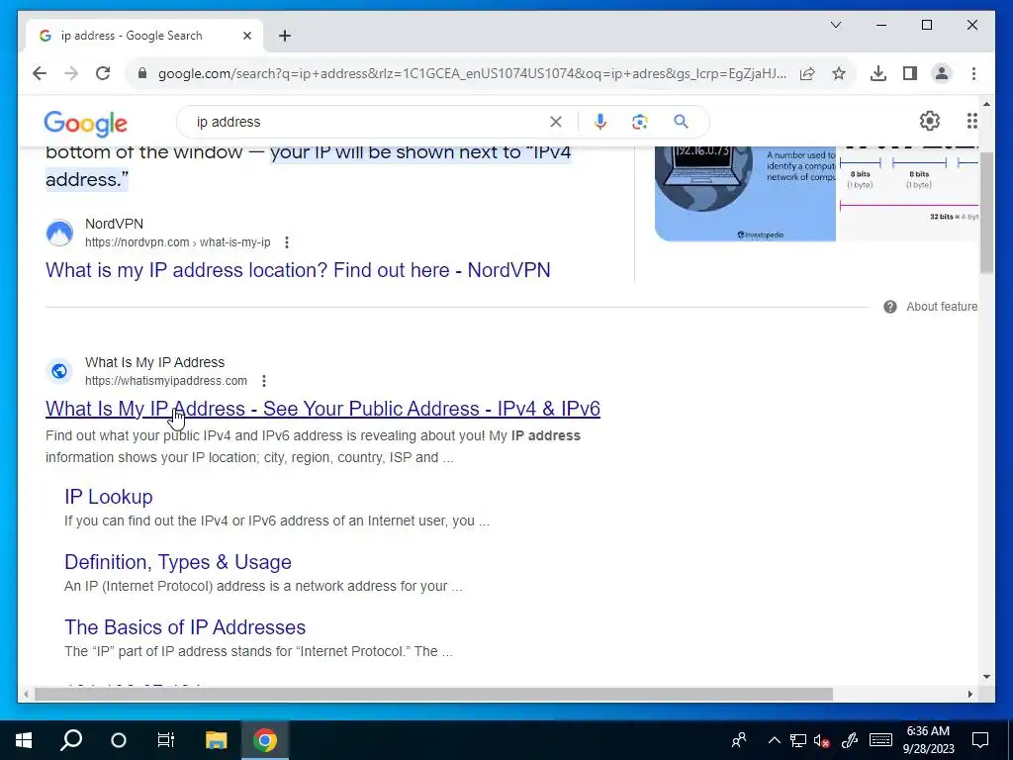The height and width of the screenshot is (760, 1013).
Task: Go back to the previous page
Action: (x=40, y=73)
